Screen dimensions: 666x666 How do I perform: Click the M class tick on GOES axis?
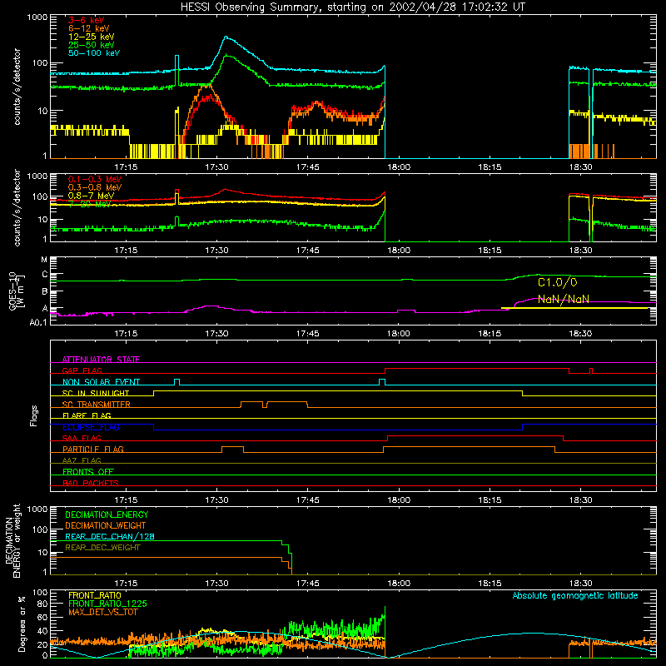point(44,260)
